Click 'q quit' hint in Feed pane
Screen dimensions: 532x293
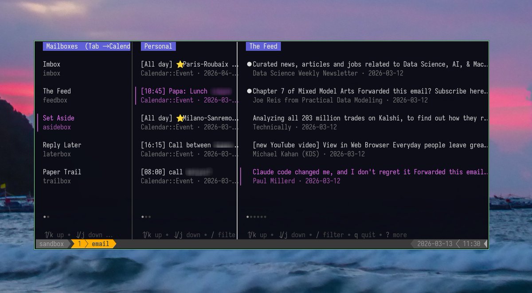click(365, 235)
